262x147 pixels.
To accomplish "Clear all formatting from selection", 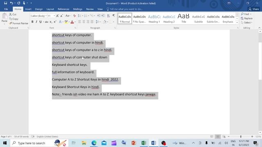I will tap(75, 16).
